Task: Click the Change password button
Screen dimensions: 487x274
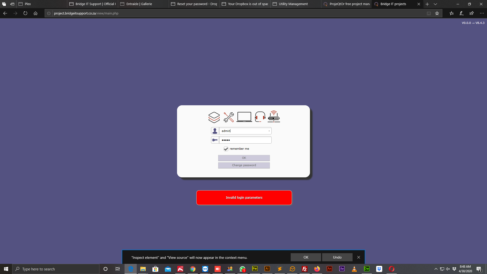Action: pyautogui.click(x=244, y=165)
